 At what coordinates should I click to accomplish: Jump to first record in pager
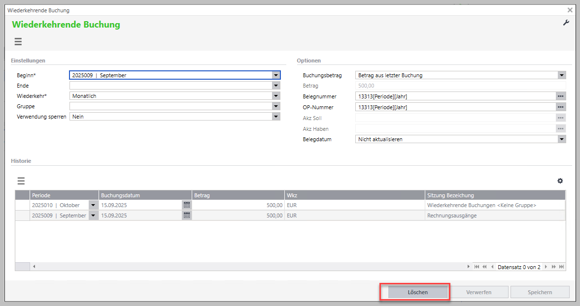[477, 267]
